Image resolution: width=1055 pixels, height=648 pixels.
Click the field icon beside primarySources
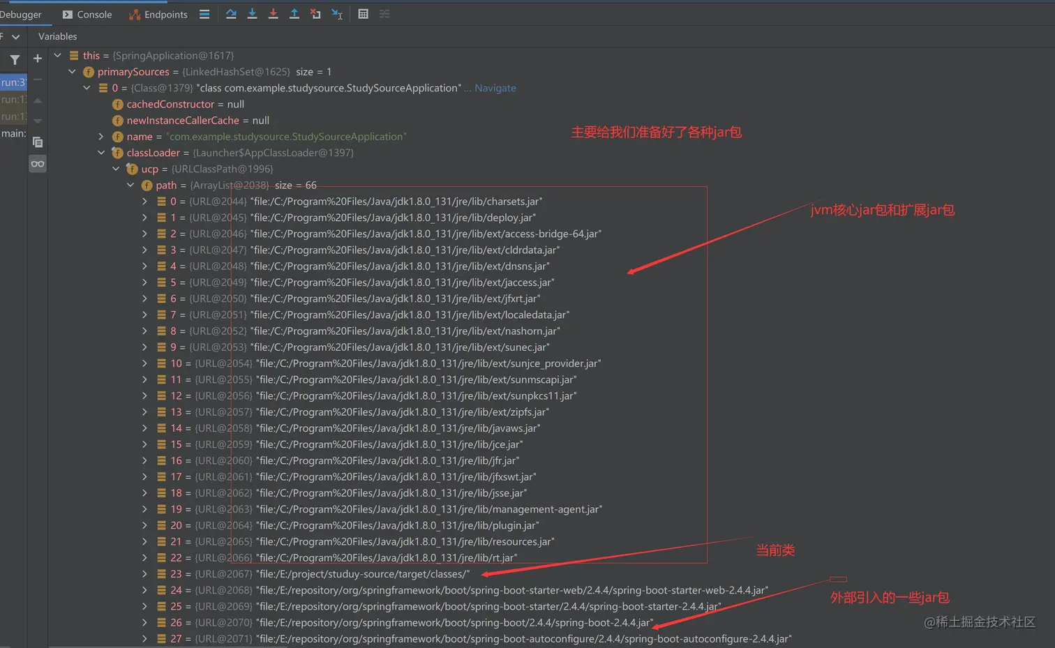pyautogui.click(x=89, y=72)
